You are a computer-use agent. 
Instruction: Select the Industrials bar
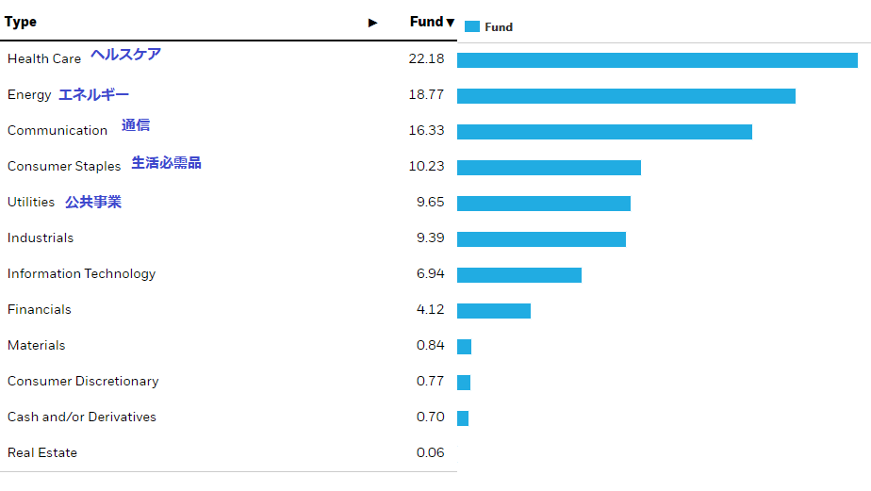(x=541, y=239)
